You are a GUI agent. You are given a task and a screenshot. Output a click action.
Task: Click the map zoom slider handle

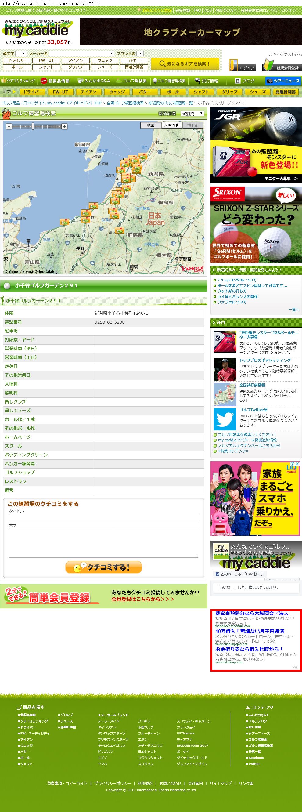pyautogui.click(x=33, y=126)
